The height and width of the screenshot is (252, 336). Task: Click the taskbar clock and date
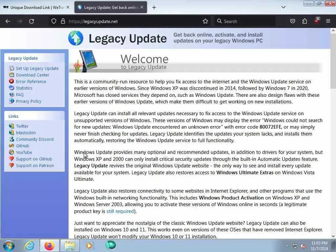[x=319, y=246]
